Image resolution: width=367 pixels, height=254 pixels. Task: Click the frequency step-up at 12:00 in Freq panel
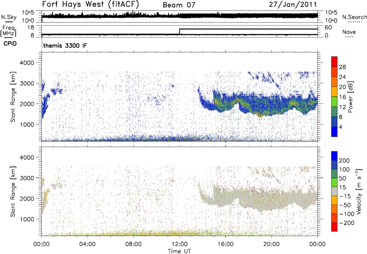[x=179, y=32]
